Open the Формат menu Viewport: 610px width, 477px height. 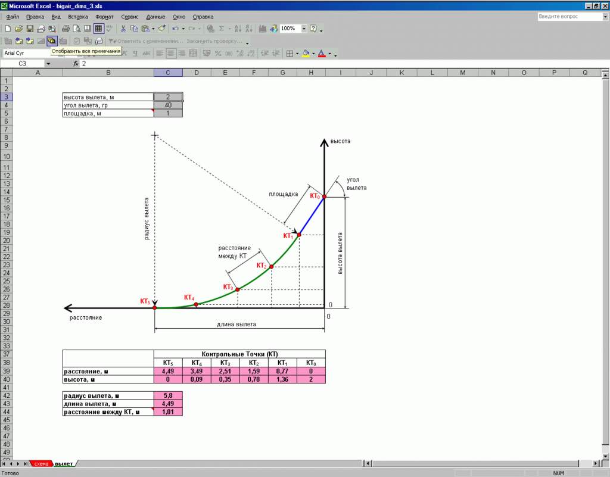click(x=105, y=17)
